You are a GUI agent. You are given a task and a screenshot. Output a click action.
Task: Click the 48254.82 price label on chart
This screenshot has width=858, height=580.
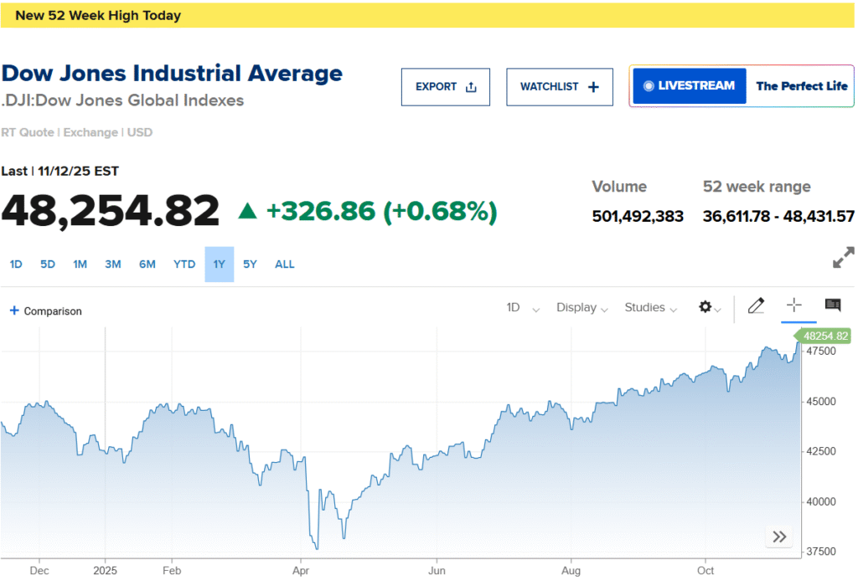coord(824,336)
